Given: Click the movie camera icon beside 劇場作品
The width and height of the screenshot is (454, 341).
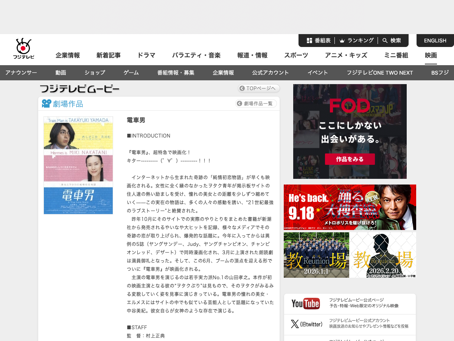Looking at the screenshot, I should 46,103.
